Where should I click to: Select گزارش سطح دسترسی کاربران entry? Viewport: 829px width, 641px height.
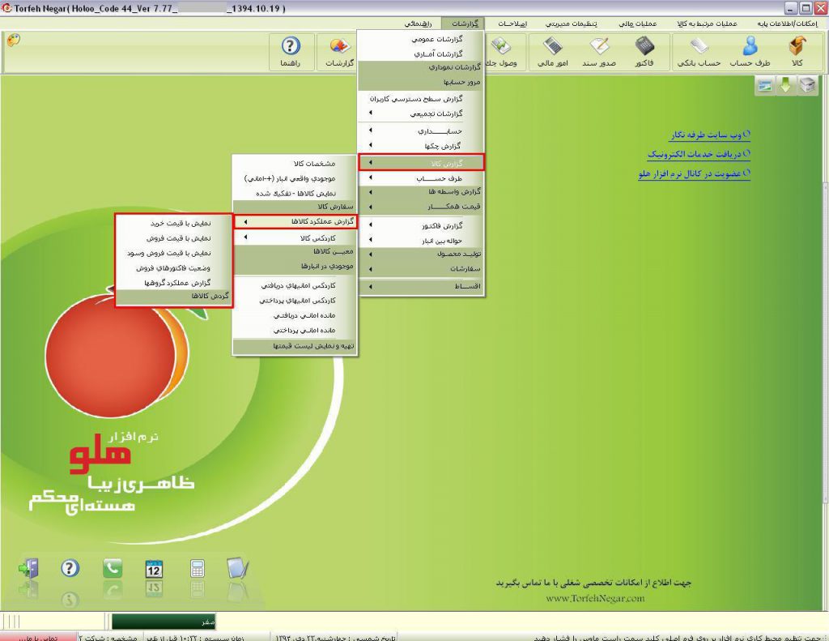pyautogui.click(x=421, y=99)
